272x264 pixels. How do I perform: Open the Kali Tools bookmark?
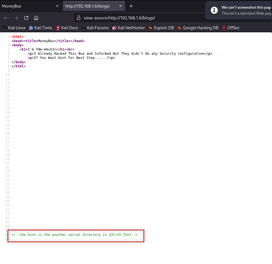[x=40, y=28]
